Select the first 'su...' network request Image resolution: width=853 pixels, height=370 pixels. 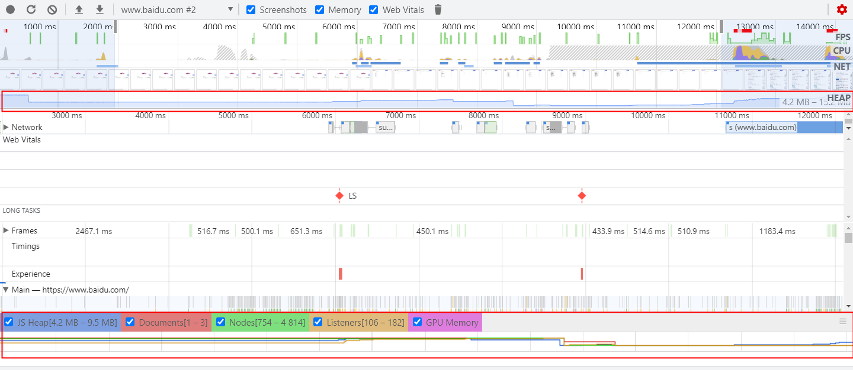386,127
